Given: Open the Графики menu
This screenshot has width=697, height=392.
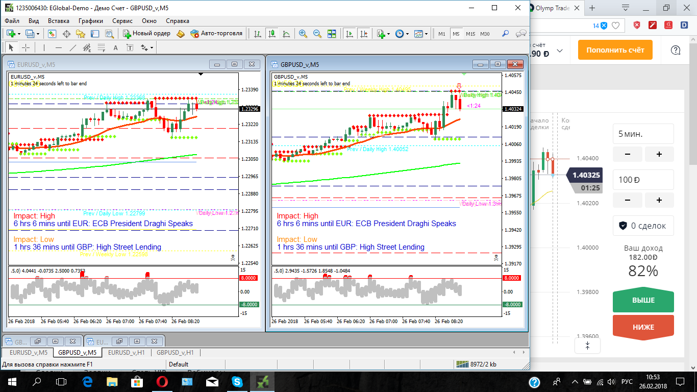Looking at the screenshot, I should tap(91, 21).
